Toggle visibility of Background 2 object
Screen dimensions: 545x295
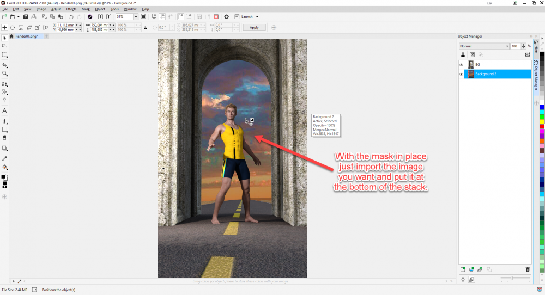coord(461,74)
